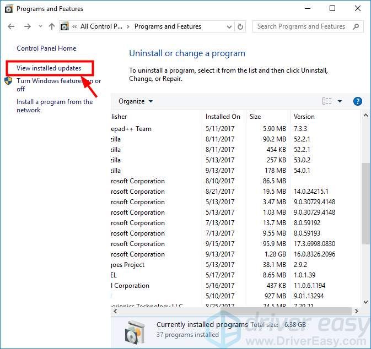Sort list by Size column header
This screenshot has height=349, width=371.
pos(255,117)
